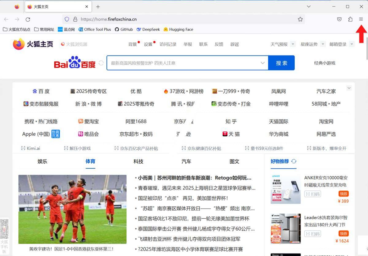368x256 pixels.
Task: Open the GitHub bookmark
Action: tap(124, 29)
